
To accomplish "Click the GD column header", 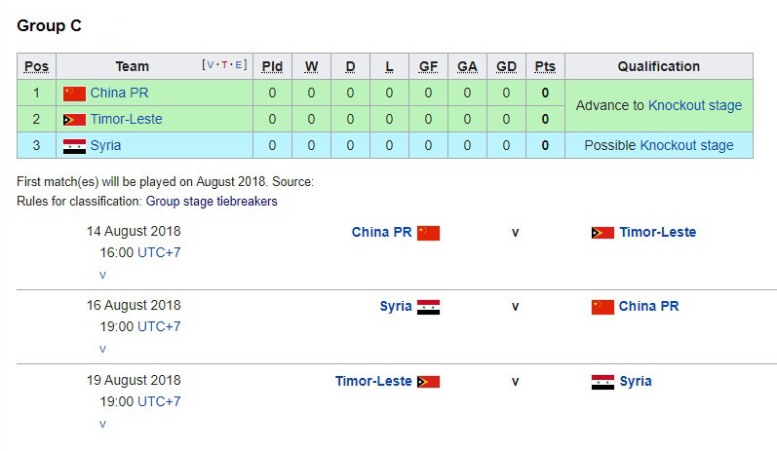I will tap(506, 66).
